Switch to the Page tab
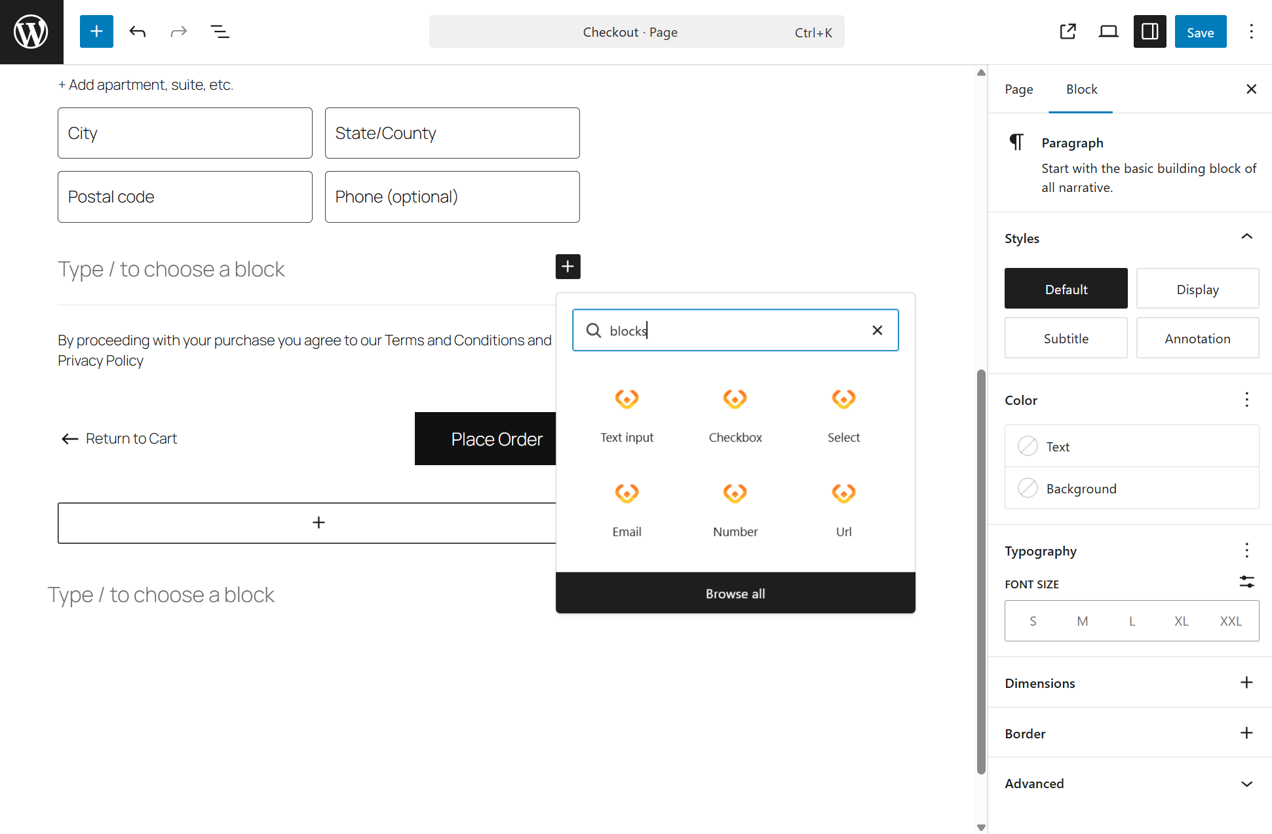The width and height of the screenshot is (1272, 834). tap(1018, 89)
